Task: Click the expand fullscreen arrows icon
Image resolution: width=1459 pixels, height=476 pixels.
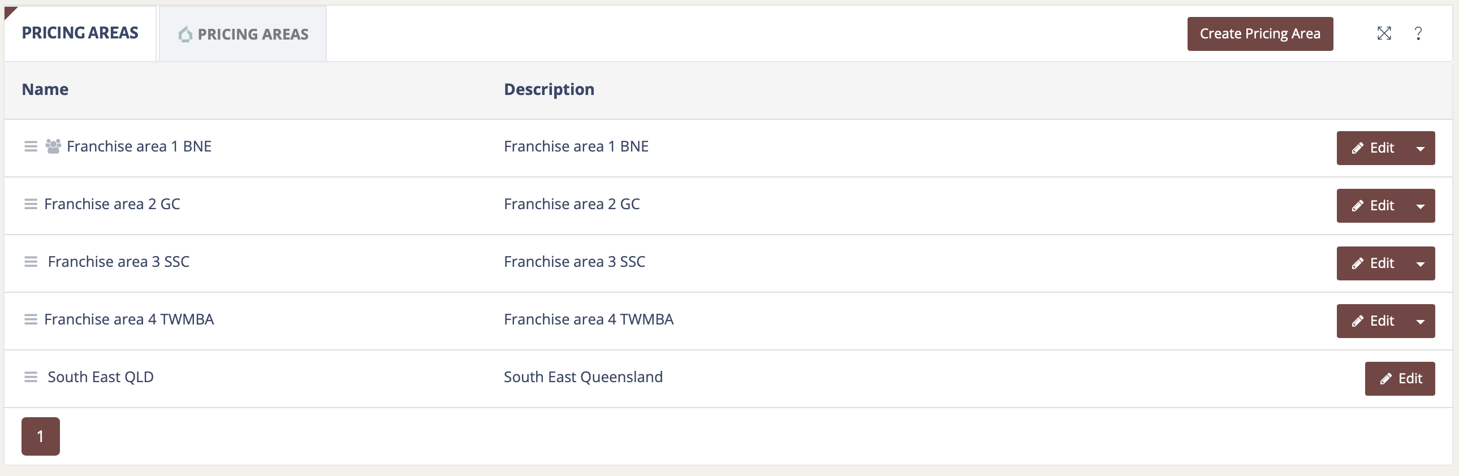Action: [x=1384, y=33]
